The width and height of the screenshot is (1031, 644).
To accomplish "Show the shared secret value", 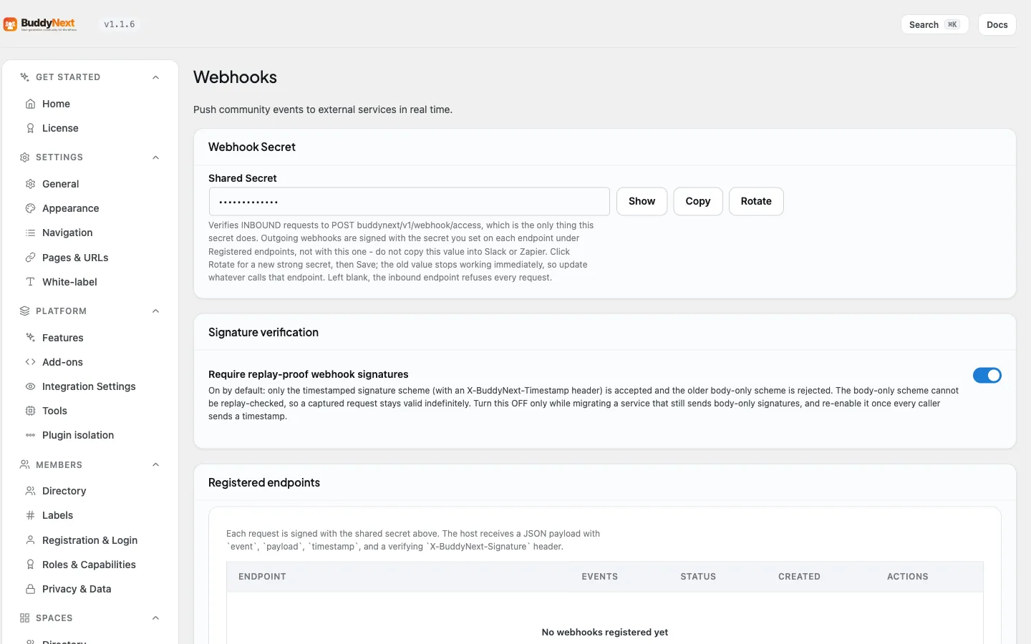I will pyautogui.click(x=642, y=201).
